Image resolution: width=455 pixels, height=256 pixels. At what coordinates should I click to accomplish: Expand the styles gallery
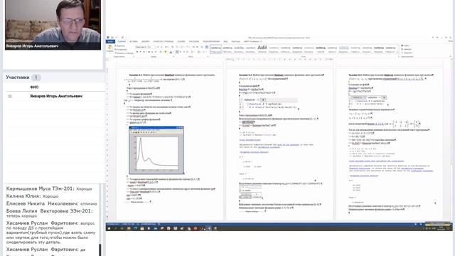click(x=398, y=53)
